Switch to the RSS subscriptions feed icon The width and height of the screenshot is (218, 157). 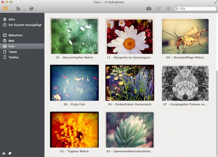(x=18, y=9)
